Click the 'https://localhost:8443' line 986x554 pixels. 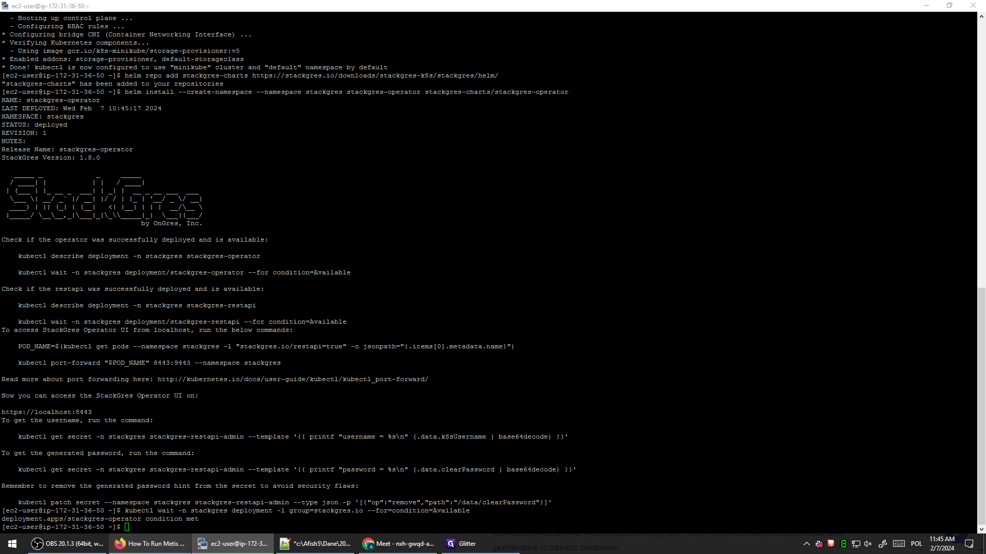(47, 412)
